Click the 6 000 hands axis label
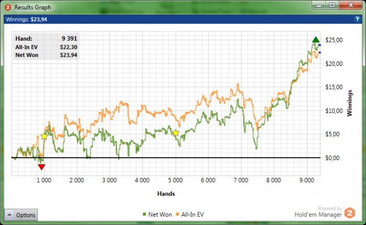Viewport: 366px width, 225px height. click(x=208, y=181)
